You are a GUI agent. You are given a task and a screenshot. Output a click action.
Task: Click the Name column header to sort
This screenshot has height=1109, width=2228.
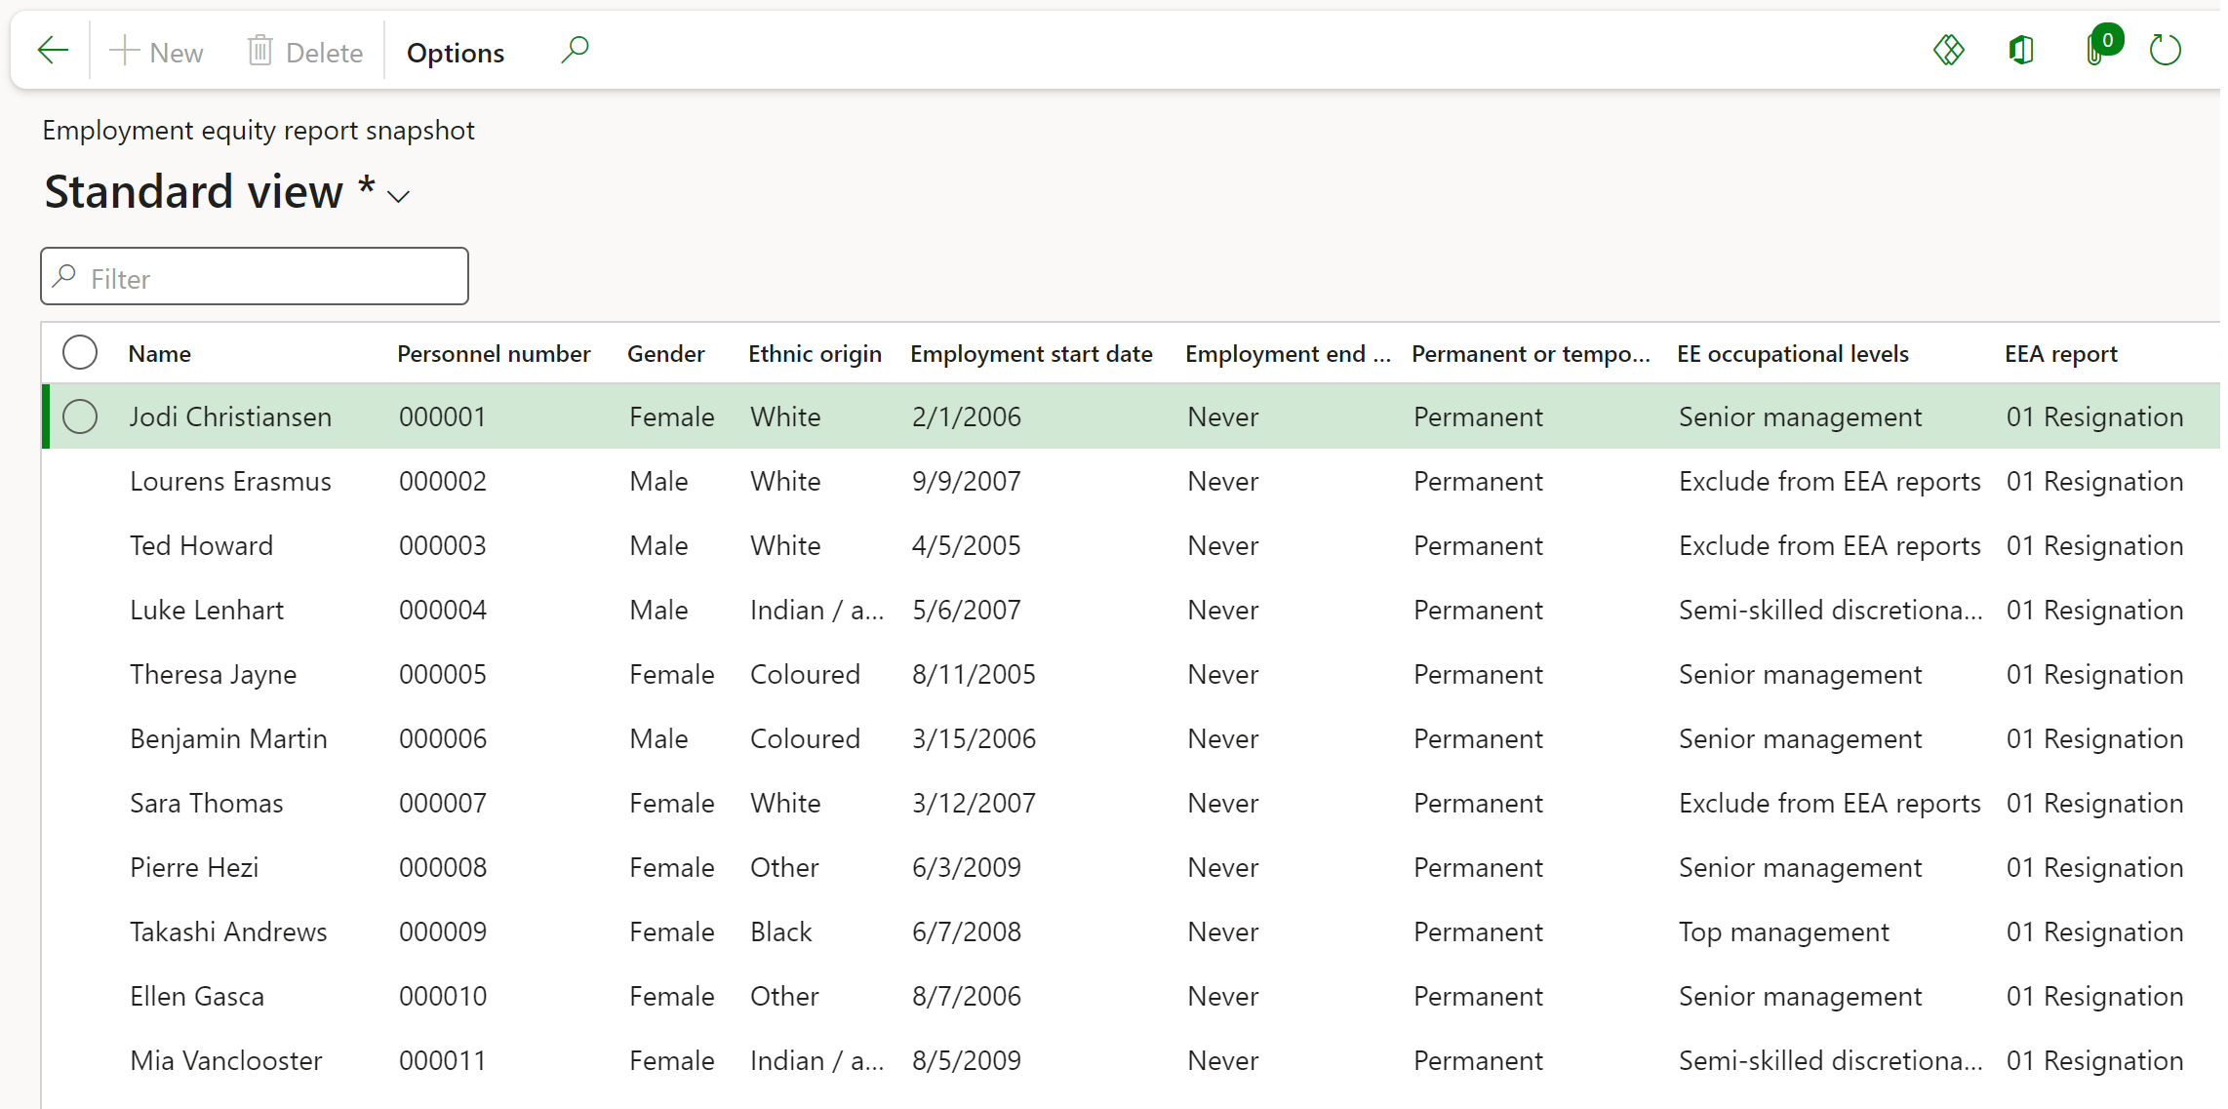click(x=159, y=352)
